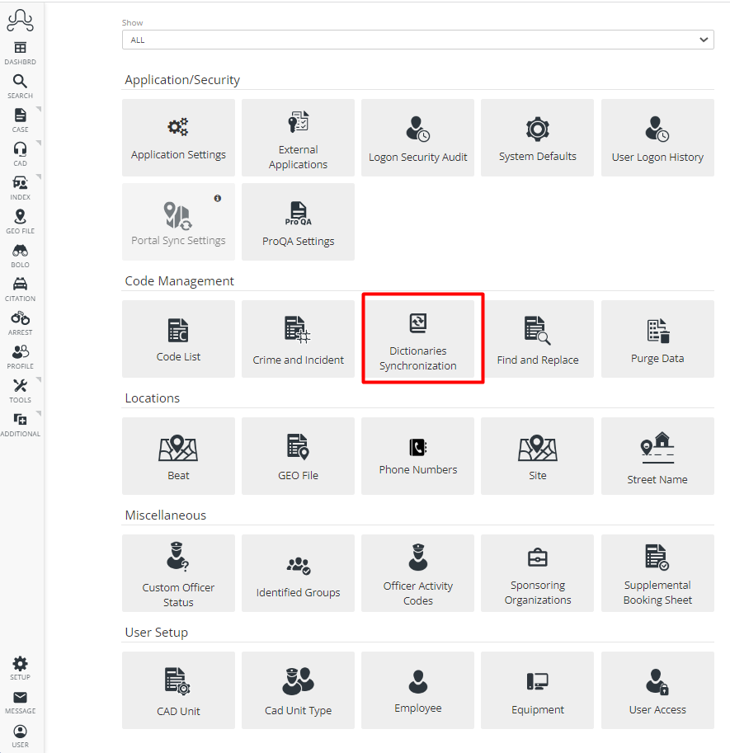Open the Supplemental Booking Sheet setup
The image size is (730, 753).
coord(657,573)
